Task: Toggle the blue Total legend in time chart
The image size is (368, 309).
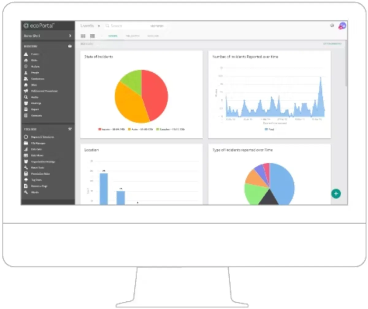Action: click(x=269, y=129)
